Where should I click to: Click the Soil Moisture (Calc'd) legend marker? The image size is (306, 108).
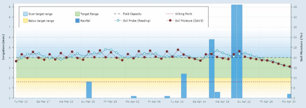170,21
